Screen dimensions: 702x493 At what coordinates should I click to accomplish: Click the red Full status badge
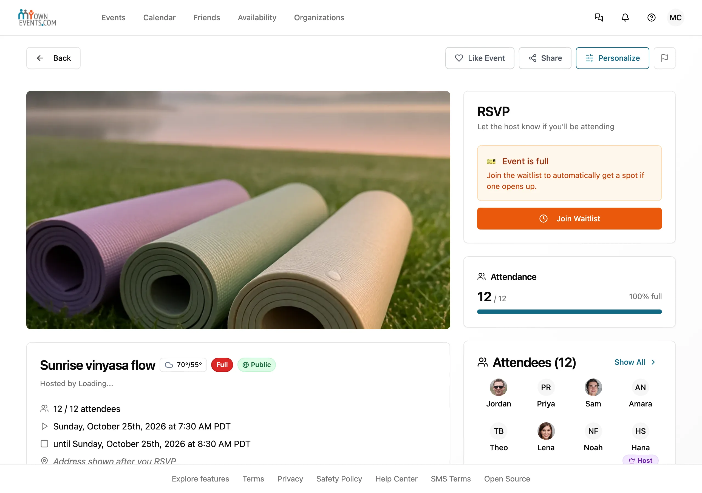pyautogui.click(x=222, y=365)
